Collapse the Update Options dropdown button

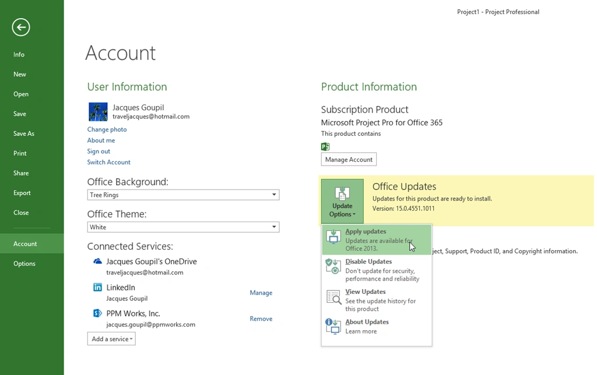[x=342, y=201]
